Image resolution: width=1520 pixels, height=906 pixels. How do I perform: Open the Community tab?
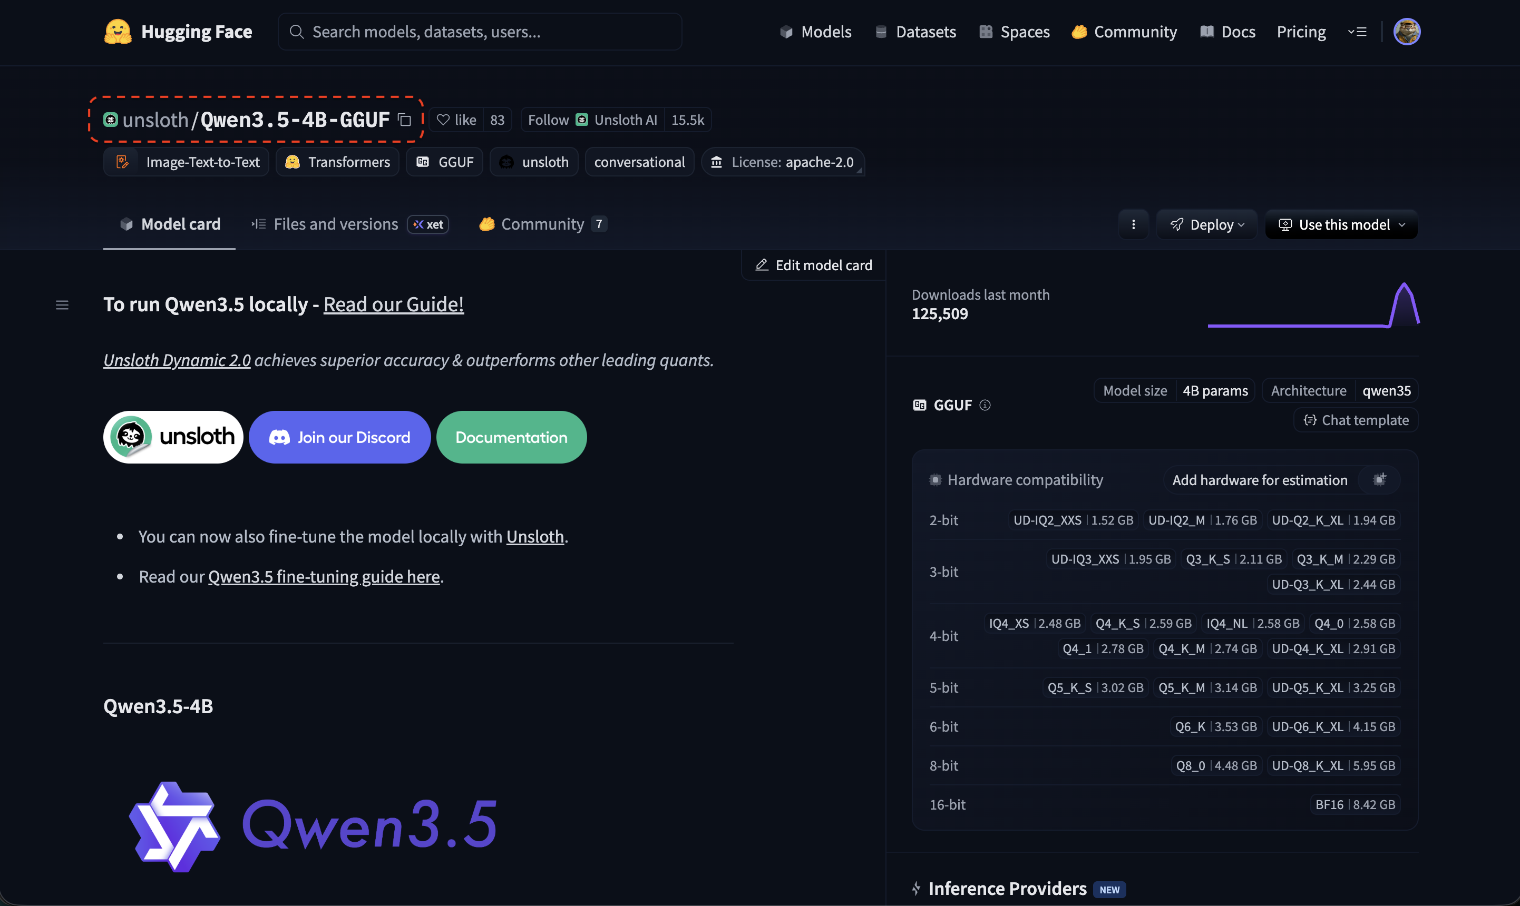541,224
